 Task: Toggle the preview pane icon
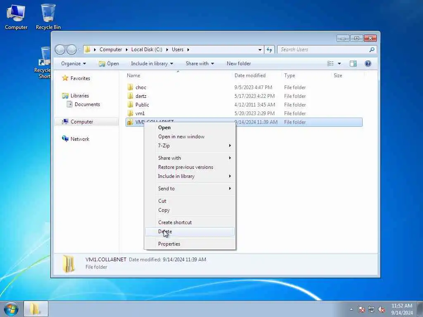353,64
